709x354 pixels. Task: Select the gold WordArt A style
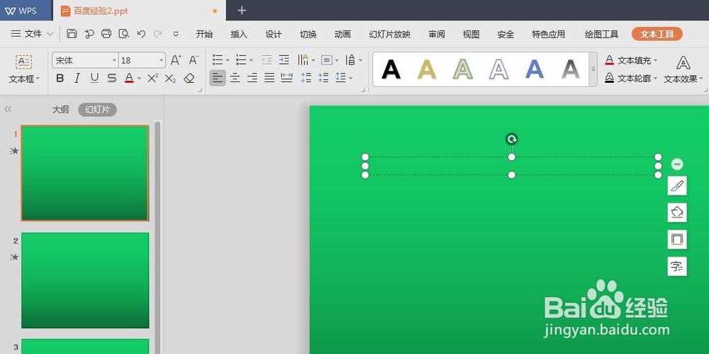click(427, 69)
